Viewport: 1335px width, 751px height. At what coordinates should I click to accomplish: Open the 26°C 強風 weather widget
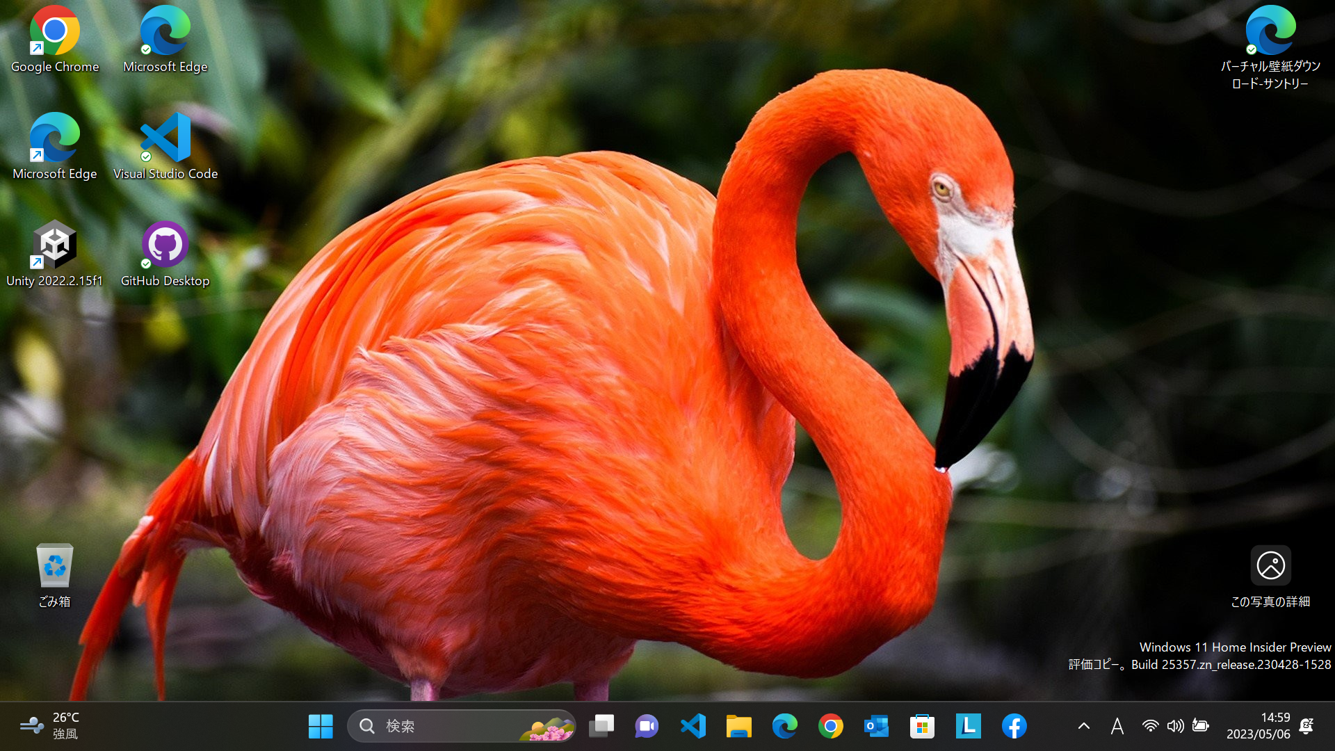click(x=50, y=726)
